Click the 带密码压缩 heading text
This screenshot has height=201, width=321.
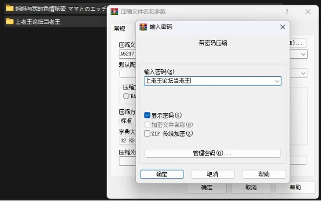(x=213, y=43)
